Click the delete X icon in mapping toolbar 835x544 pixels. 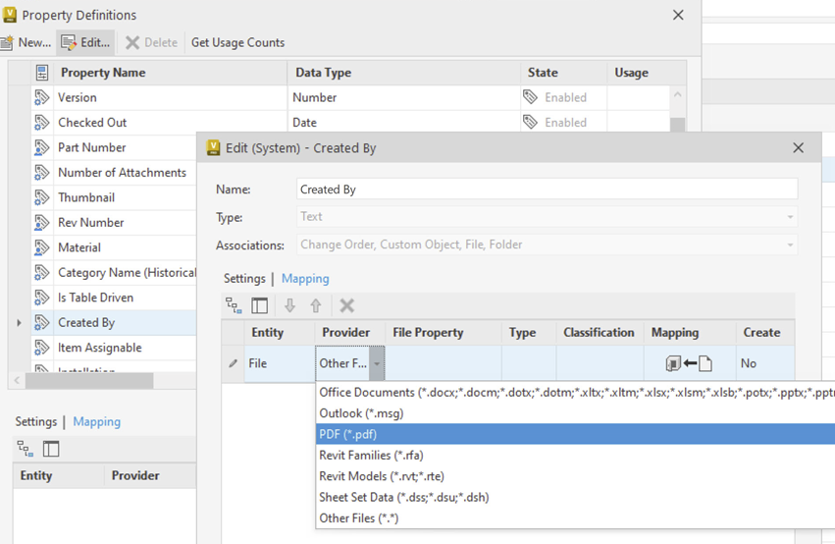[x=346, y=305]
